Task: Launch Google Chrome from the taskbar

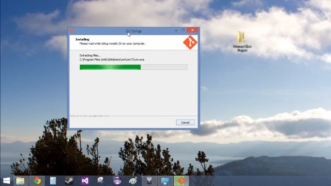Action: pyautogui.click(x=37, y=181)
